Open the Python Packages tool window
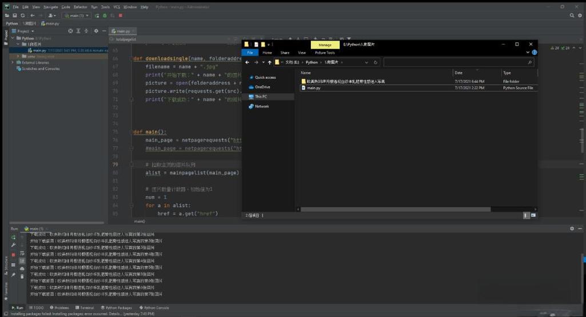This screenshot has width=586, height=317. (x=116, y=308)
